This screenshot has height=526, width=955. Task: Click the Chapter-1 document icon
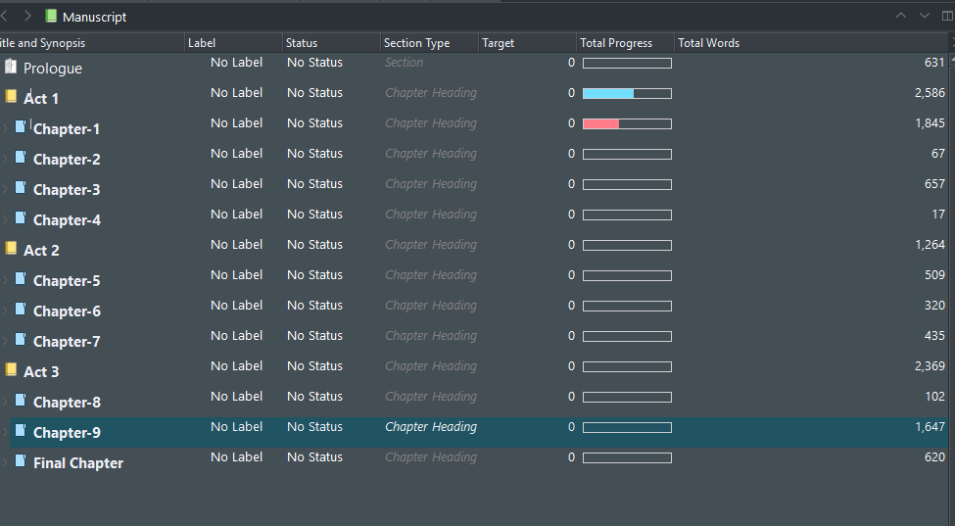(21, 126)
